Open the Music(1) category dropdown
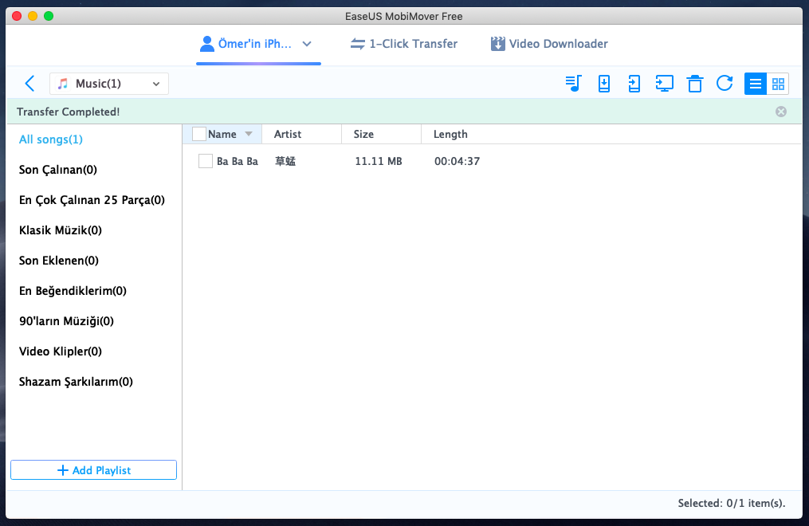The image size is (809, 526). coord(109,84)
